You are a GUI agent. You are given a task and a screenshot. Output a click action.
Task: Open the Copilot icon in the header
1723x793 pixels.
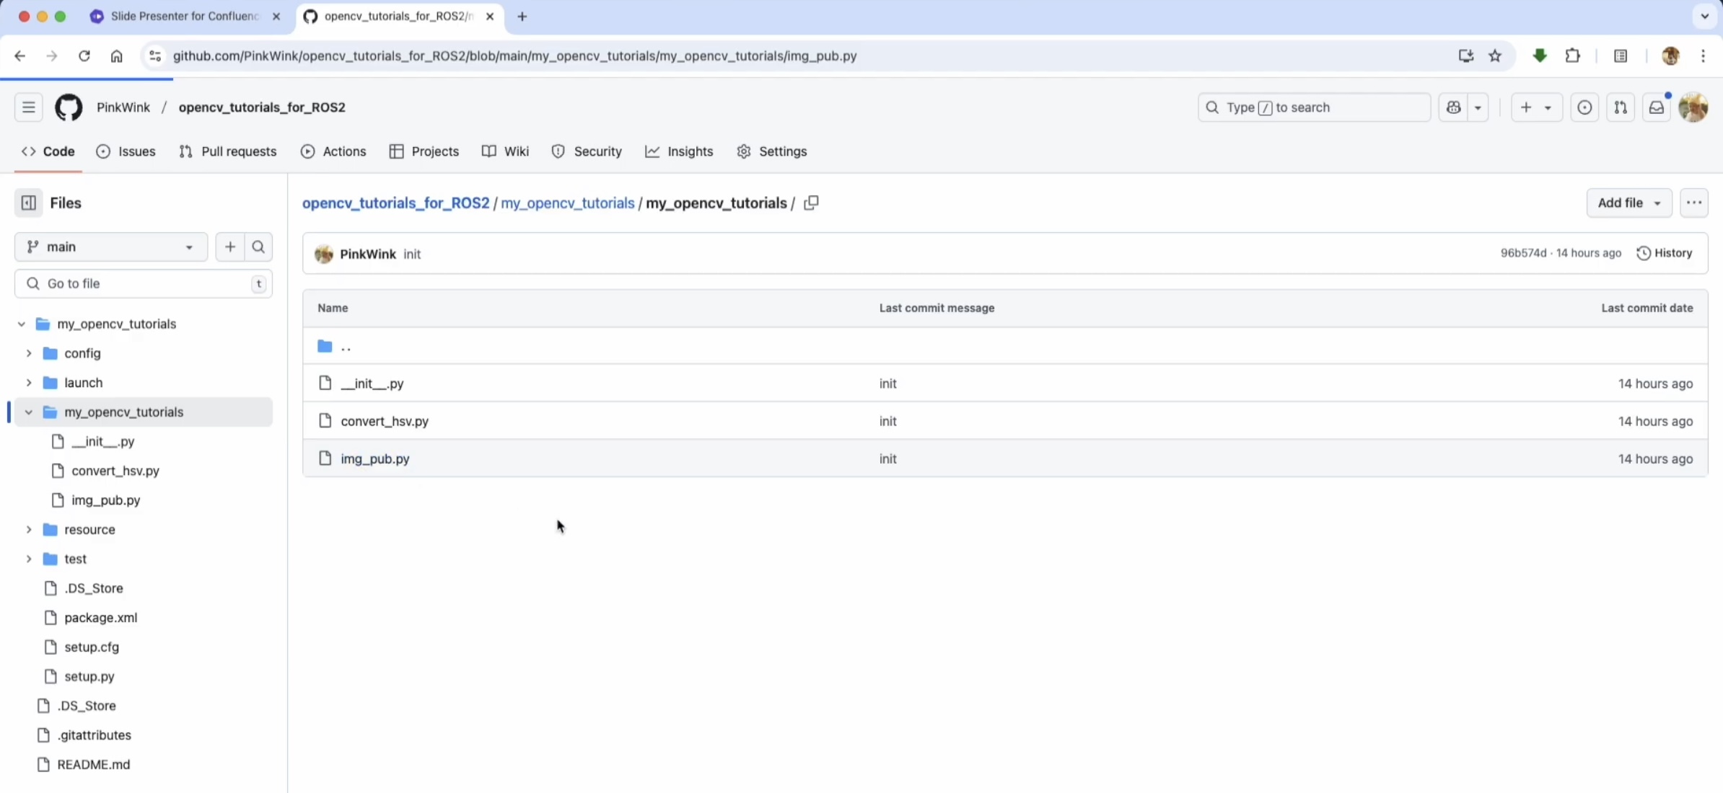(x=1454, y=107)
